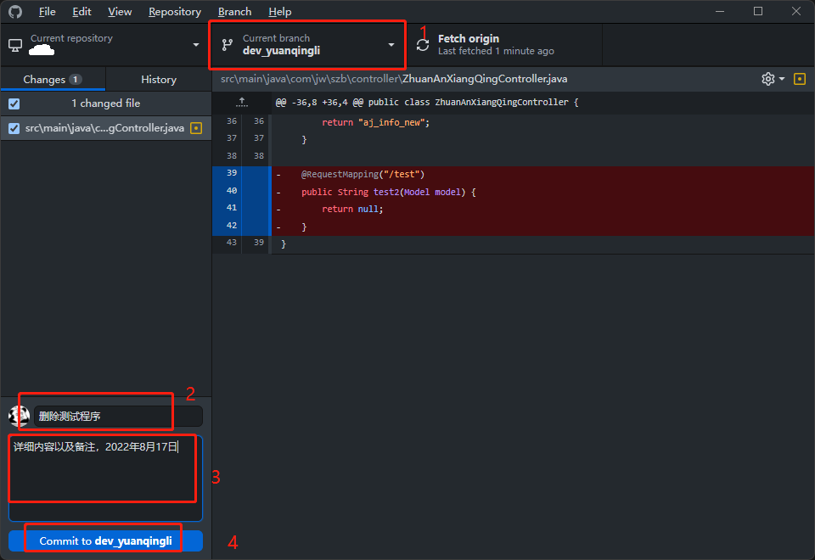Click the commit author avatar

(19, 416)
